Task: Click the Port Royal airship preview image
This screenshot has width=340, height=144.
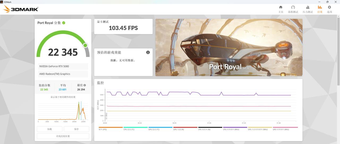Action: 229,47
